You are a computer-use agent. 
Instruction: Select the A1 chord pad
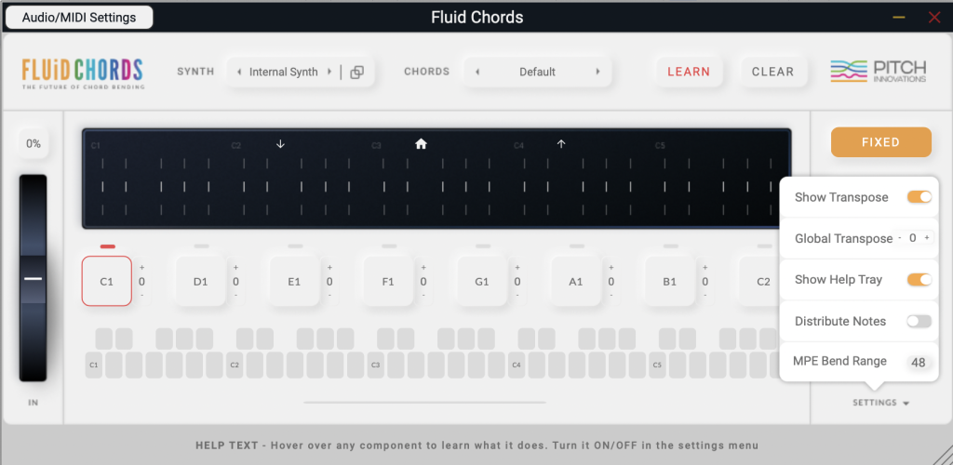(x=575, y=281)
